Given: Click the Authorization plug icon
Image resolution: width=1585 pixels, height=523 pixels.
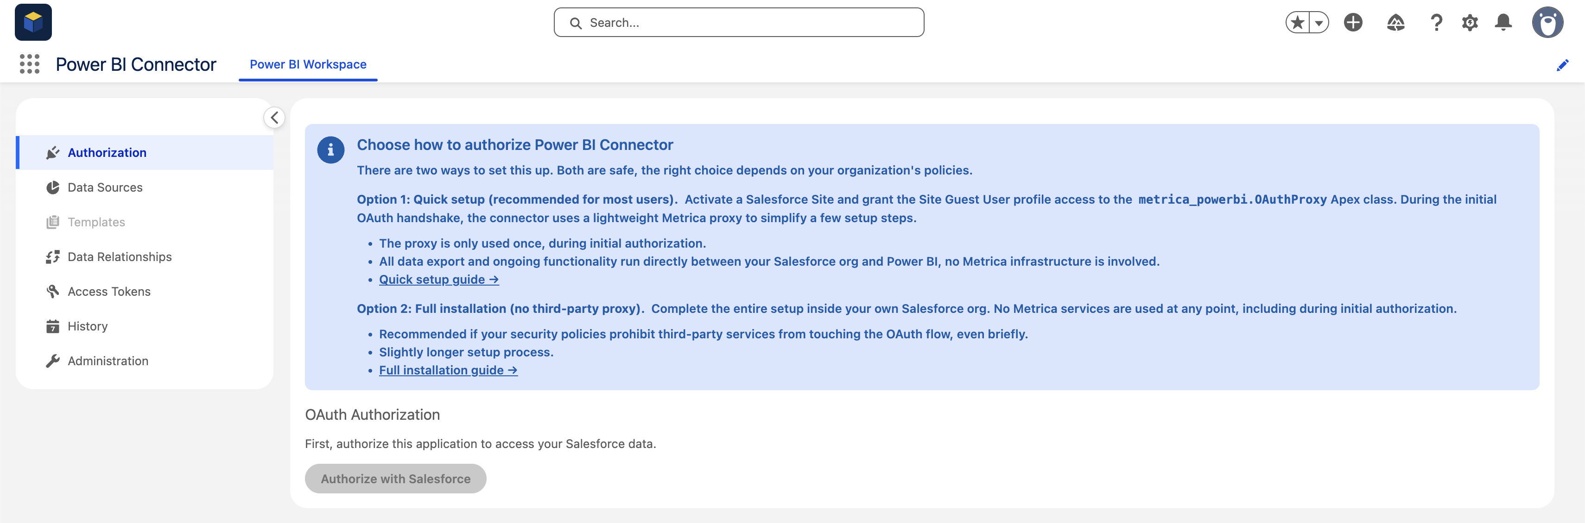Looking at the screenshot, I should coord(53,152).
